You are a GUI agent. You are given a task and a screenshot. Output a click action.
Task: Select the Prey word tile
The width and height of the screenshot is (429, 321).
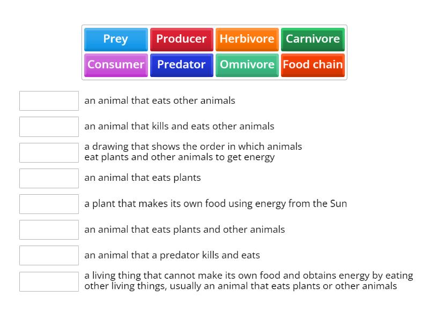coord(115,39)
